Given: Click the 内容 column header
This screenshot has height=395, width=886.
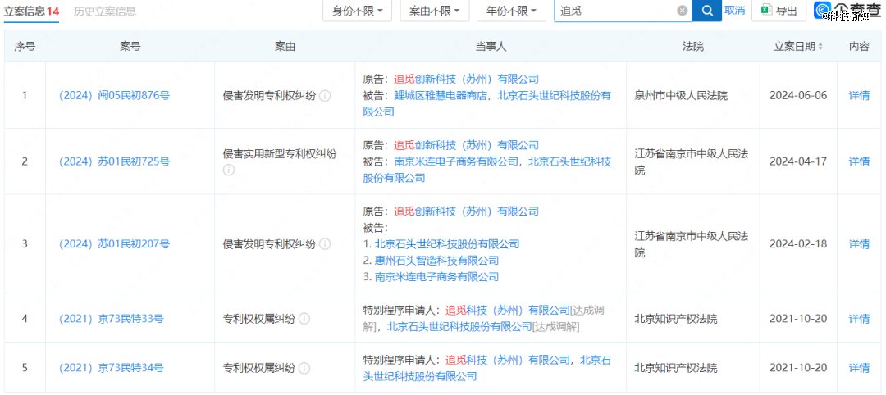Looking at the screenshot, I should pyautogui.click(x=860, y=47).
